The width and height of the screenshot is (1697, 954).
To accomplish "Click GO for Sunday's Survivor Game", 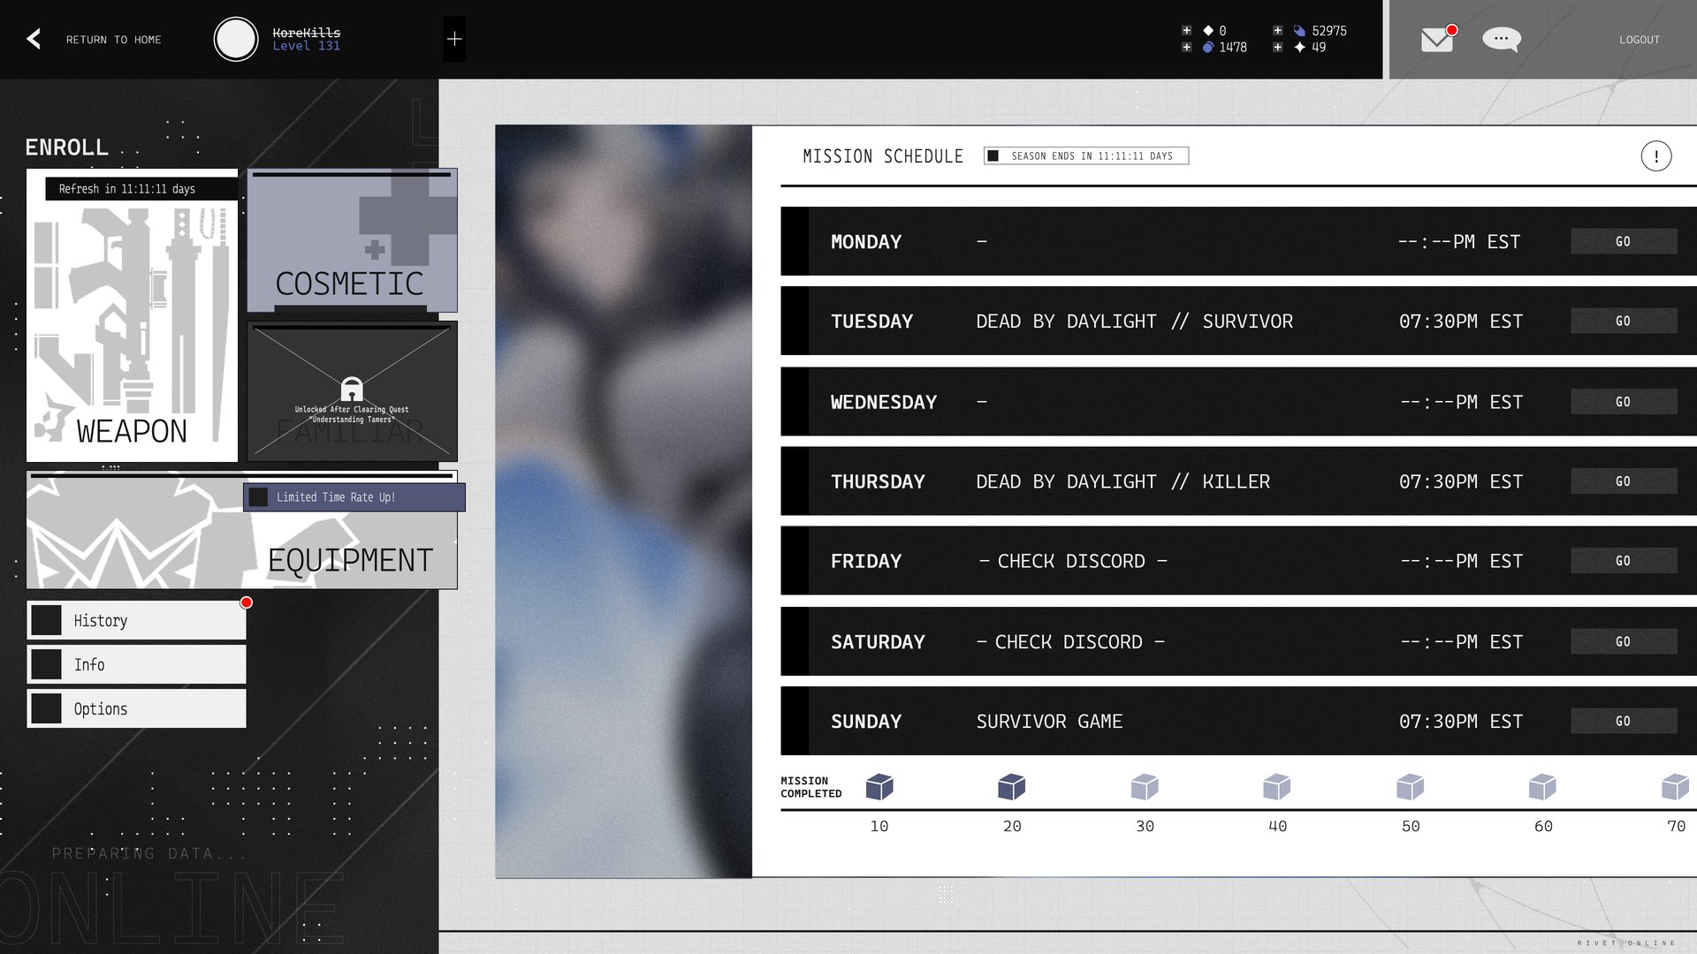I will pyautogui.click(x=1624, y=721).
